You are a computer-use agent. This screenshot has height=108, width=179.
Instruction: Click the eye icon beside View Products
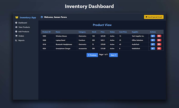(x=16, y=27)
